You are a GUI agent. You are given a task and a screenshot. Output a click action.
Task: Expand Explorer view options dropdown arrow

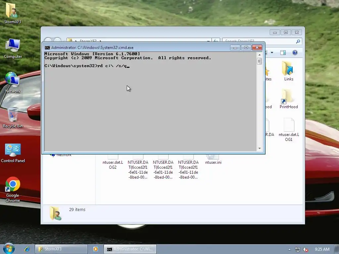[272, 53]
